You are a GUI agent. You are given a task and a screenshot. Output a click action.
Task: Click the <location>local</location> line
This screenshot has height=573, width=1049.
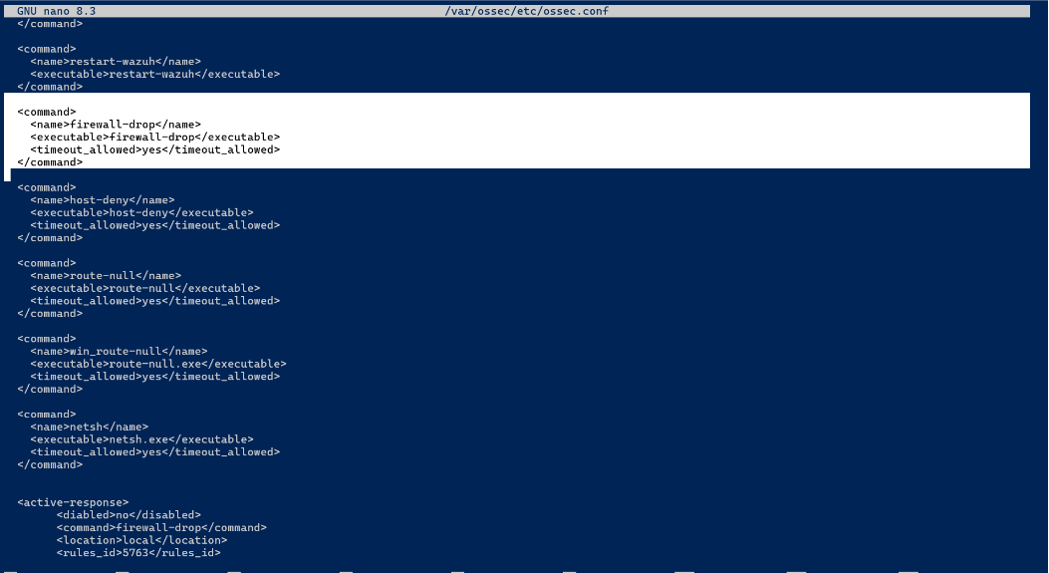tap(141, 541)
